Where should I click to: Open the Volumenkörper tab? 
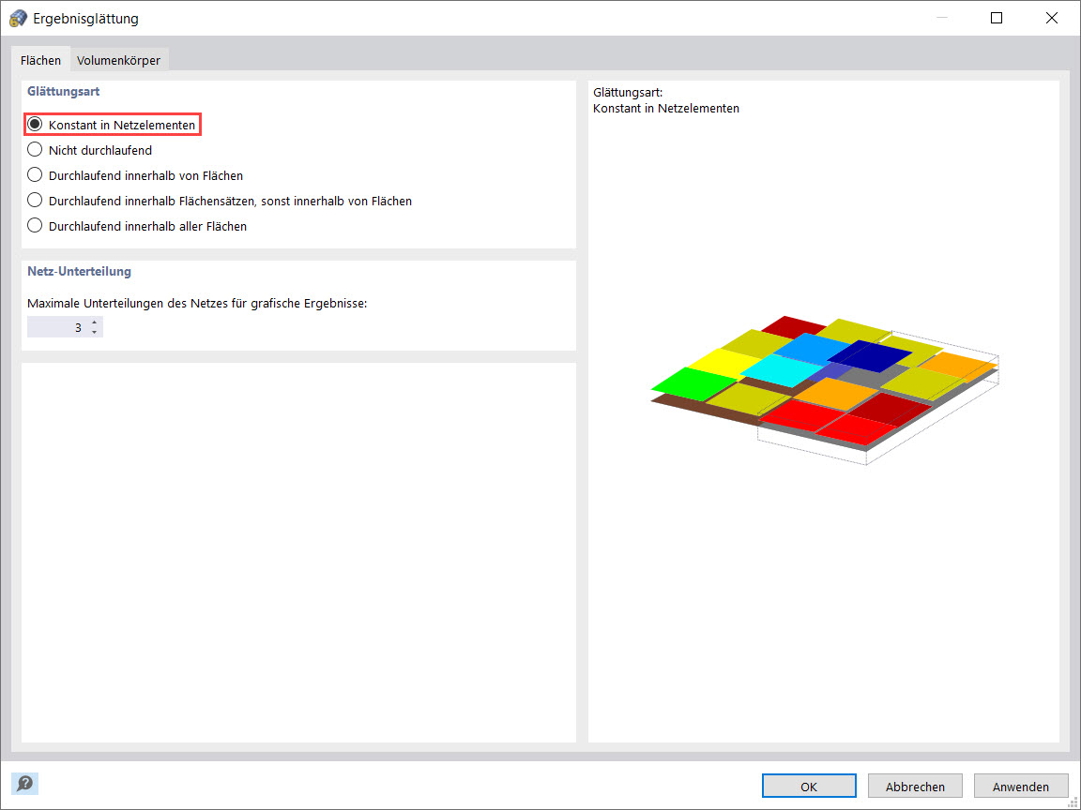118,61
